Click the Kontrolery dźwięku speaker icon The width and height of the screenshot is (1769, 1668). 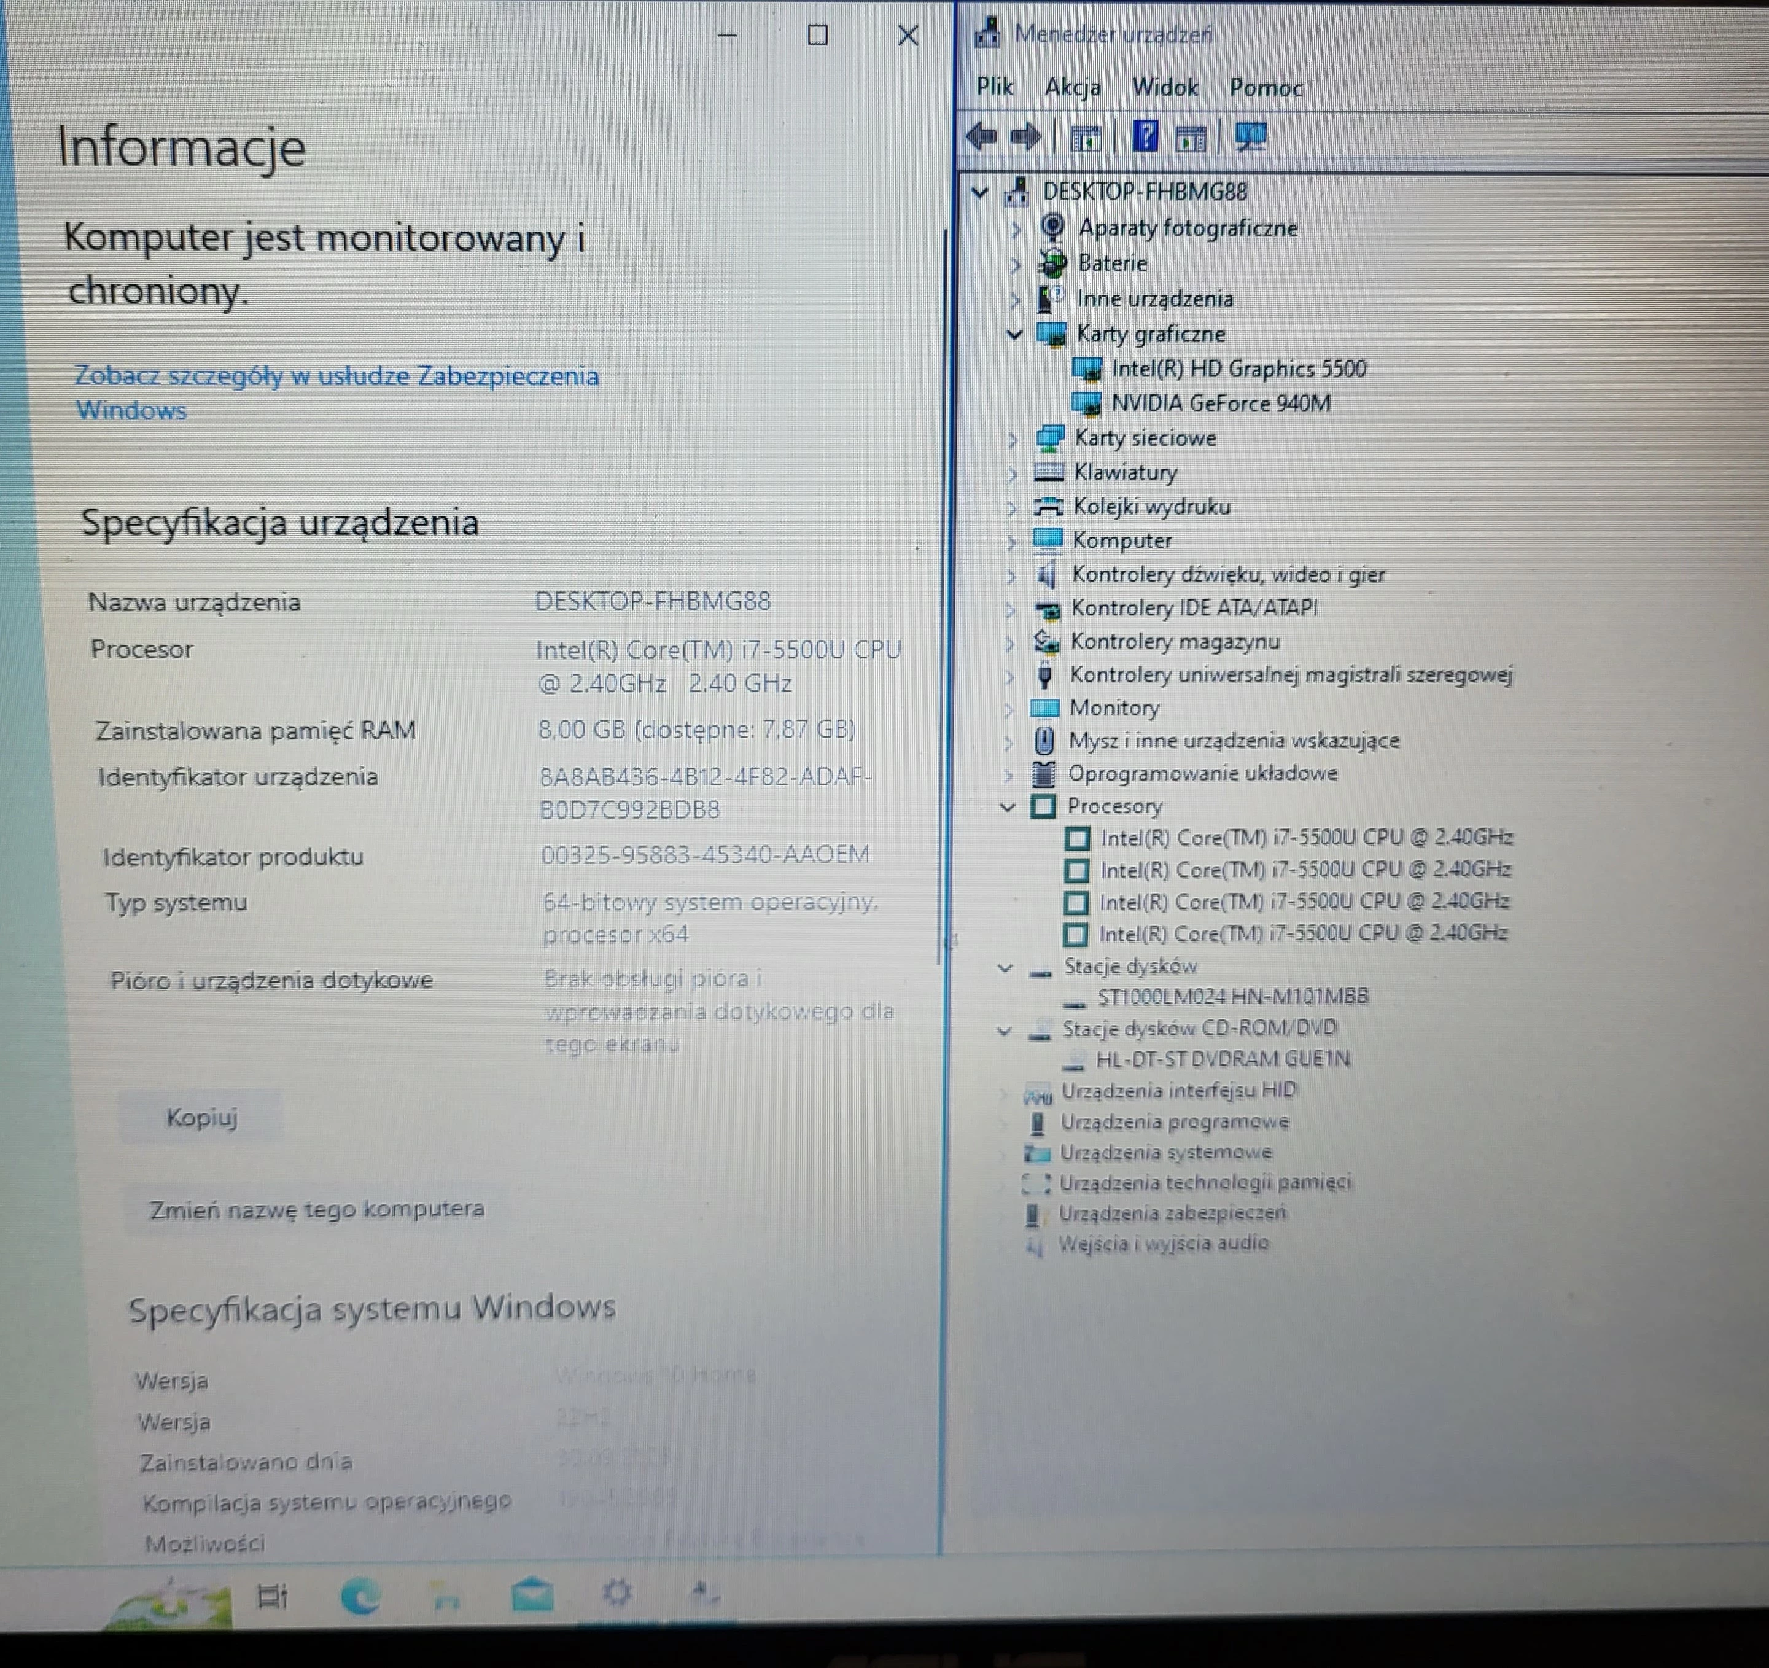[1046, 575]
